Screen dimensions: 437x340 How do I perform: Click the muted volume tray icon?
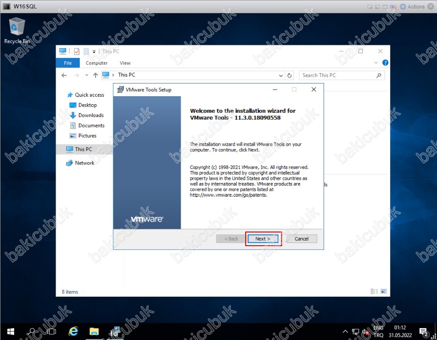365,332
